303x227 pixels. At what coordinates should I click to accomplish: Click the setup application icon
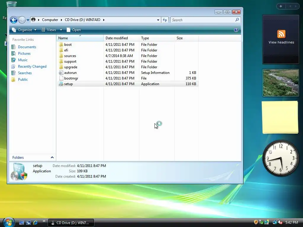[x=61, y=84]
